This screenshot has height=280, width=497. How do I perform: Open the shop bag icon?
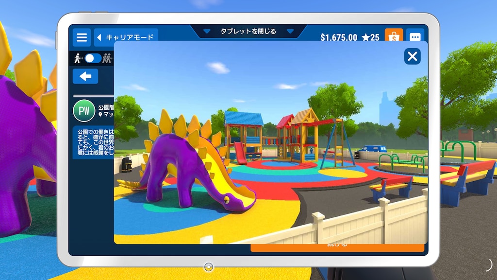tap(394, 37)
